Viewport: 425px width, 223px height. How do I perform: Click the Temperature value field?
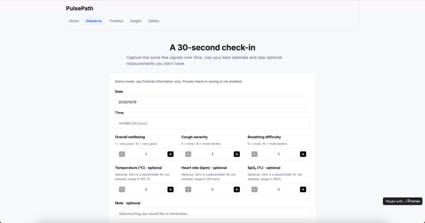146,189
